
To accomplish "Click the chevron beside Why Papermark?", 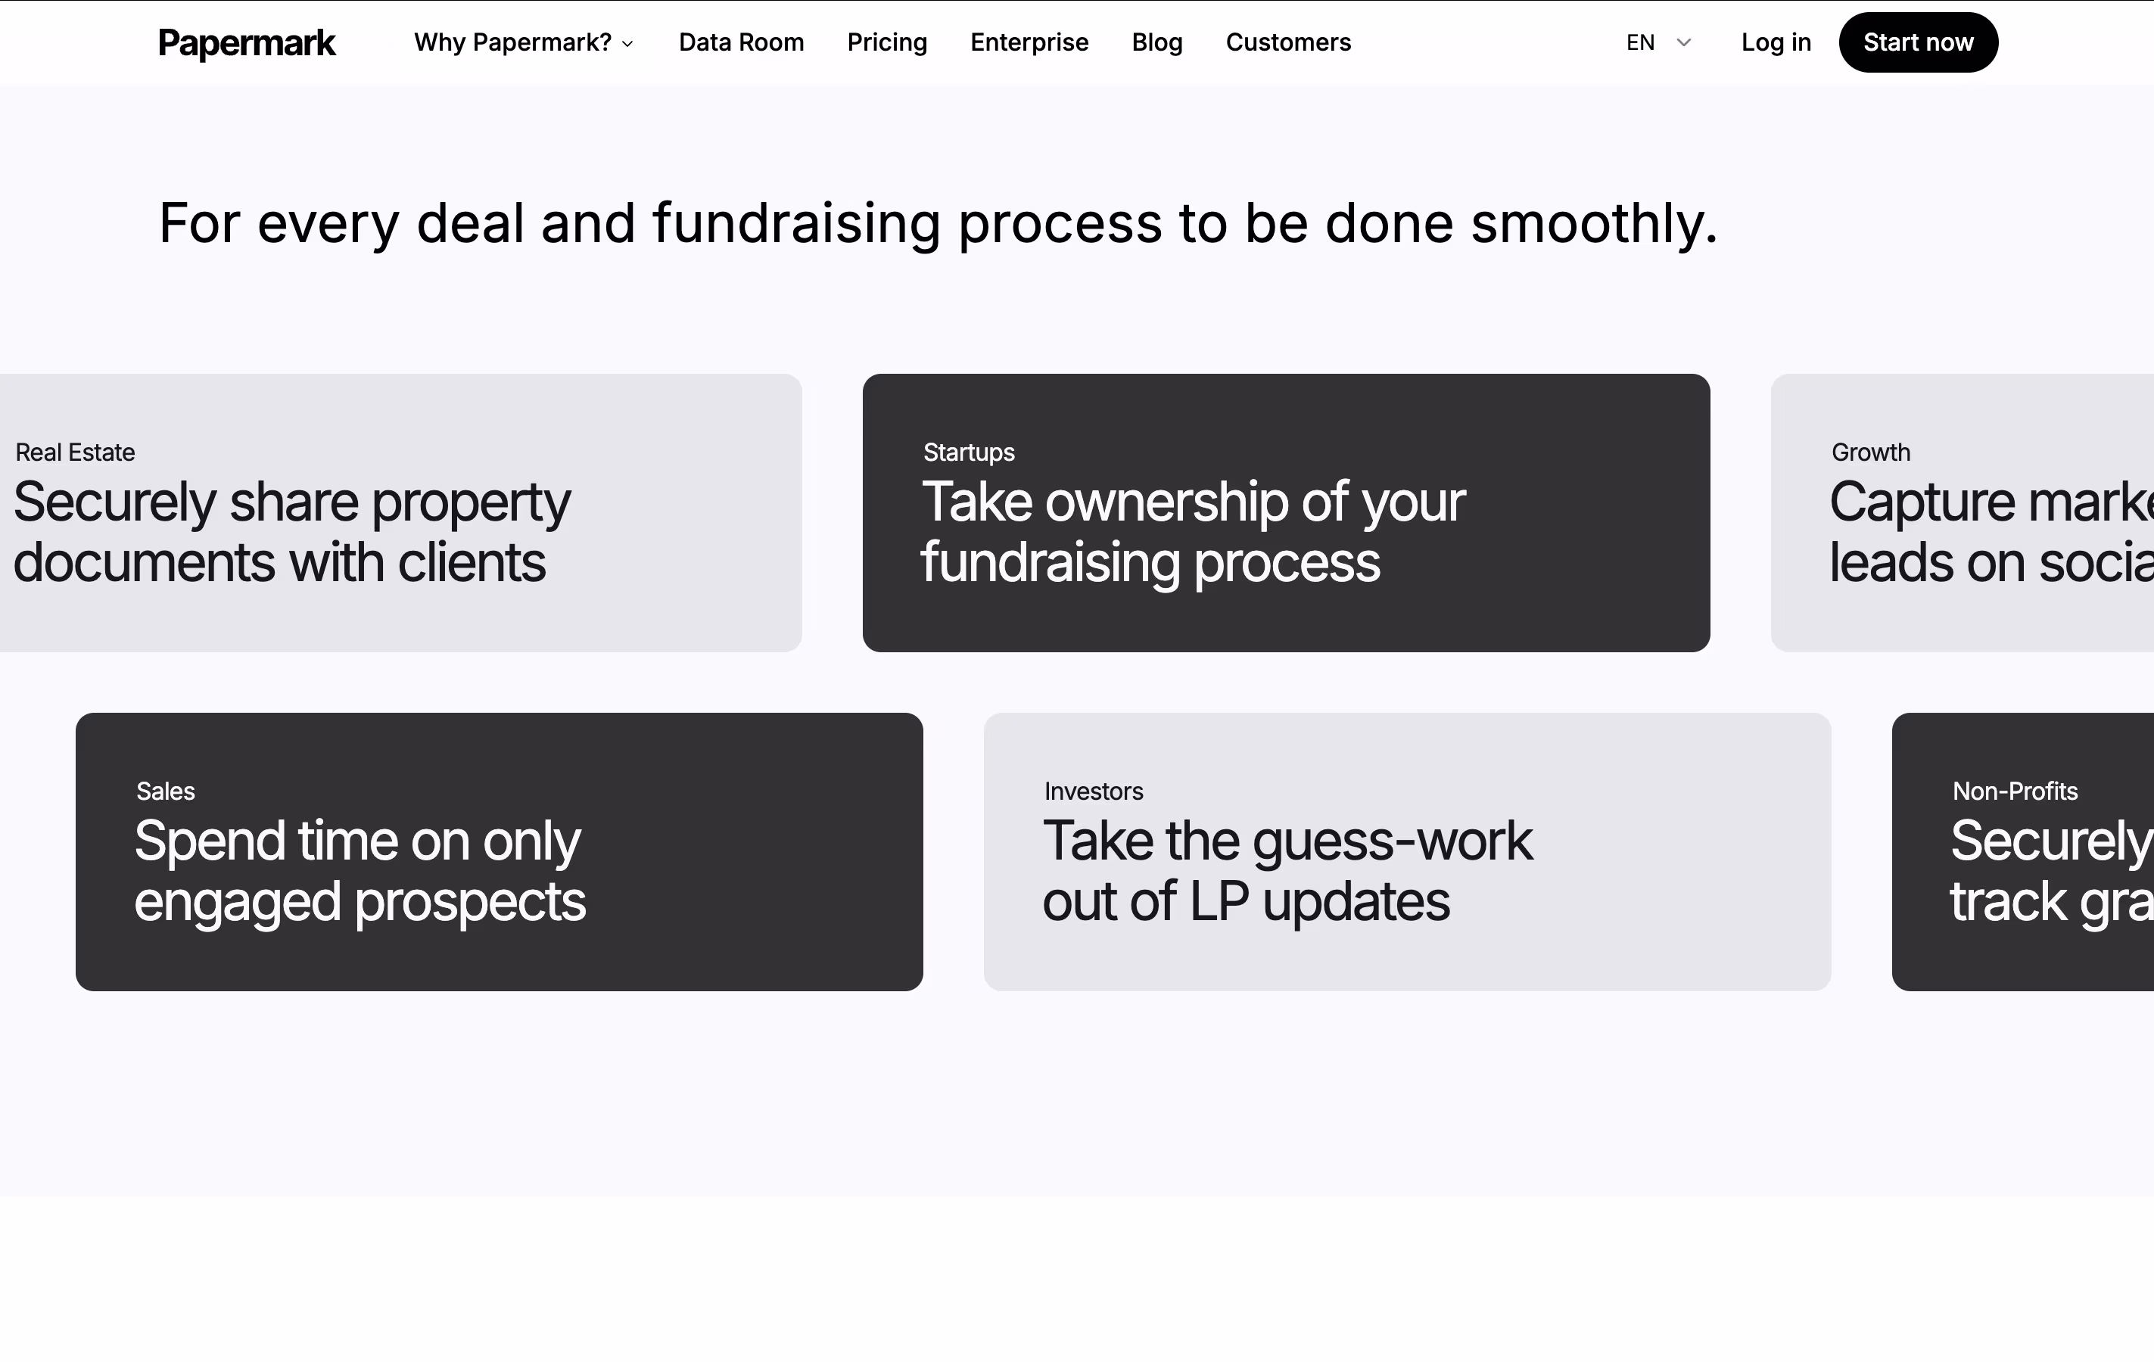I will [628, 44].
